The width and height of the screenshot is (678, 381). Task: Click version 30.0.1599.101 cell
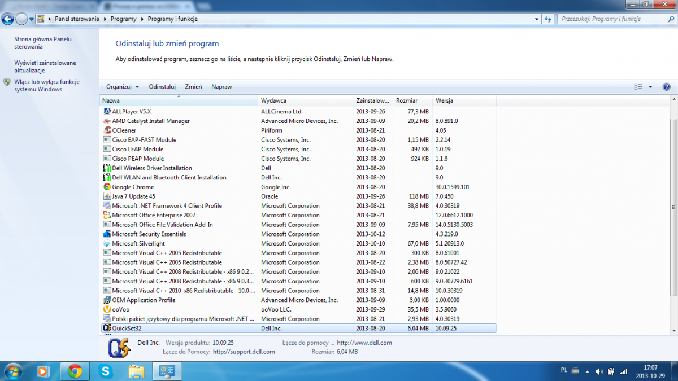coord(453,187)
